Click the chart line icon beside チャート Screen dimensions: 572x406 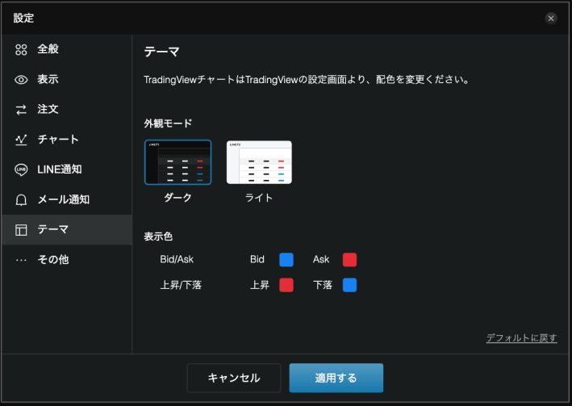pyautogui.click(x=22, y=140)
